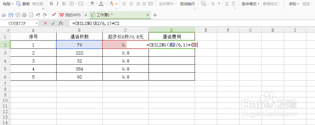Confirm formula with green checkmark
315x125 pixels.
(x=53, y=23)
